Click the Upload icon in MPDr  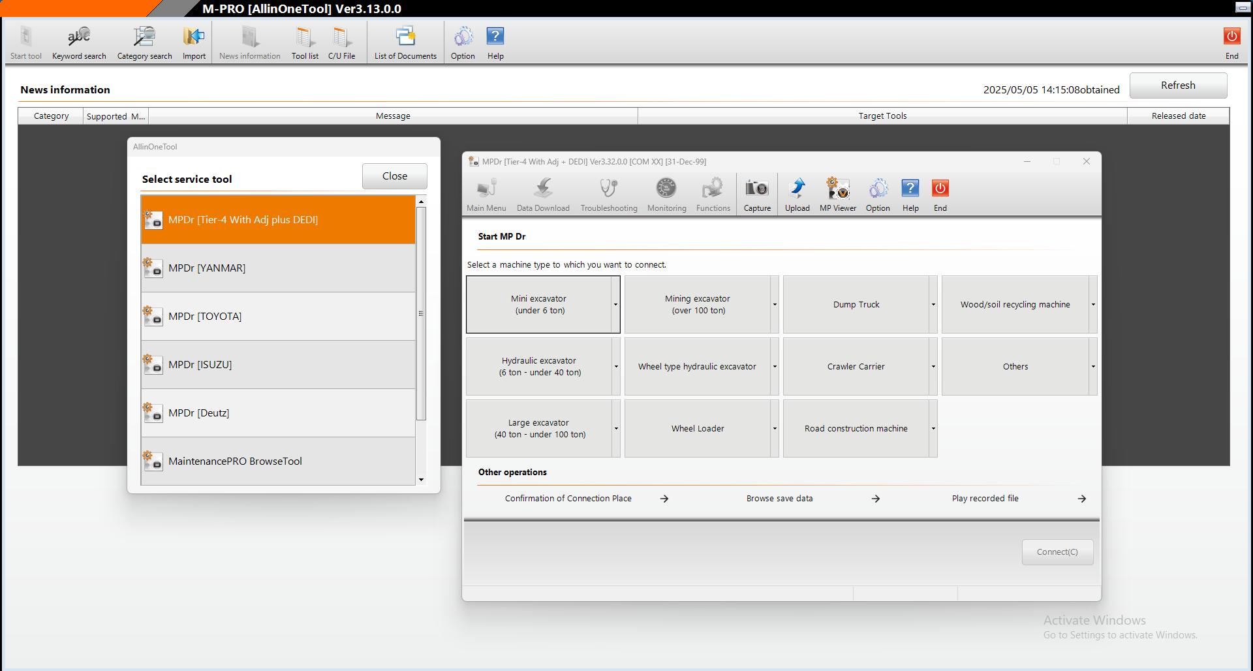(x=797, y=195)
